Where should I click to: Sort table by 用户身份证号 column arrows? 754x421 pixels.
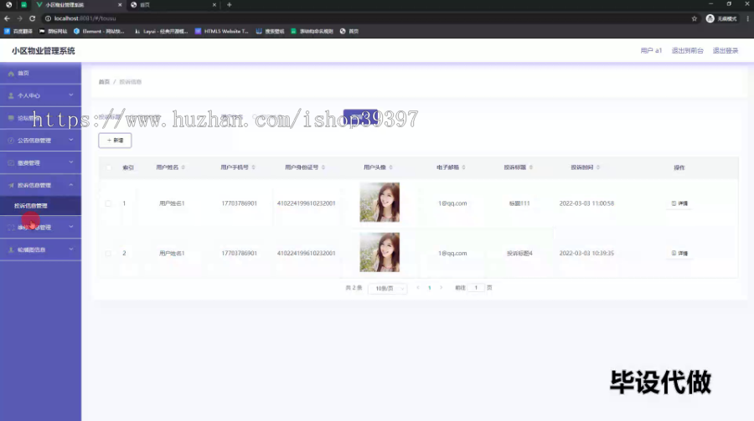(x=323, y=167)
